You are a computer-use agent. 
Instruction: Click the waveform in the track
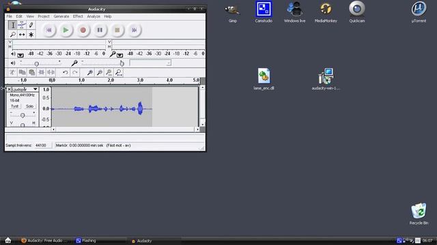(102, 109)
